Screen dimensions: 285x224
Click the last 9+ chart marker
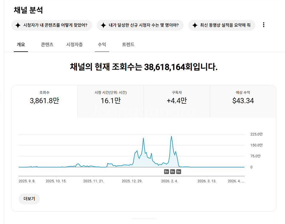pyautogui.click(x=178, y=172)
